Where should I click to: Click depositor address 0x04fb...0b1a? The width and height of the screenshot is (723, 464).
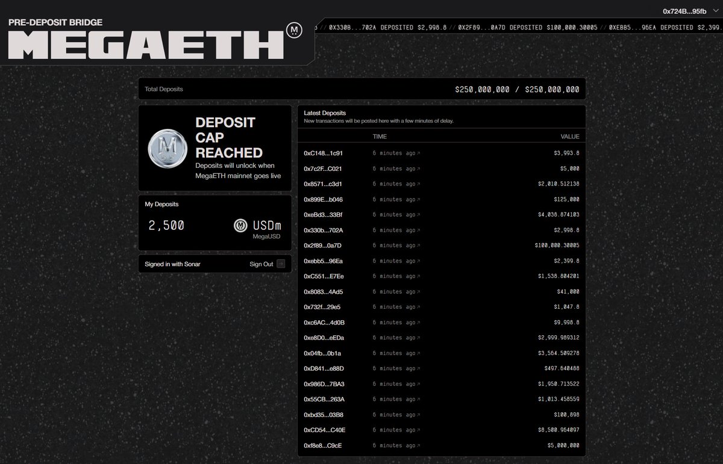(324, 353)
